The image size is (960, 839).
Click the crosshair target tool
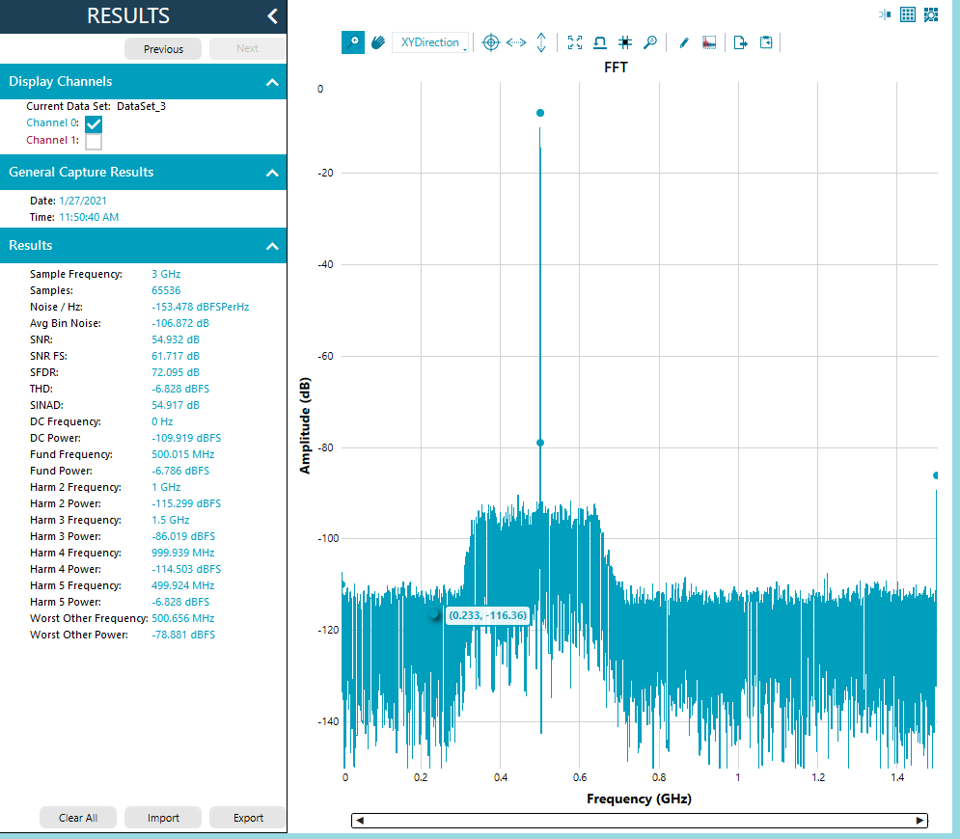[491, 42]
